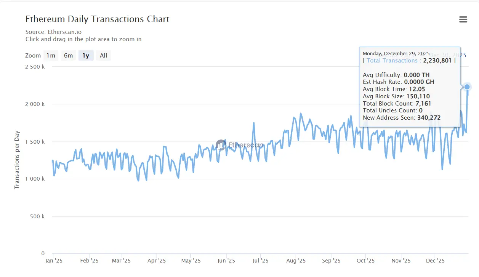The height and width of the screenshot is (277, 479).
Task: Set zoom range to 1m
Action: (x=51, y=56)
